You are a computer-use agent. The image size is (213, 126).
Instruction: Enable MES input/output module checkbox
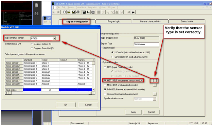pos(105,67)
